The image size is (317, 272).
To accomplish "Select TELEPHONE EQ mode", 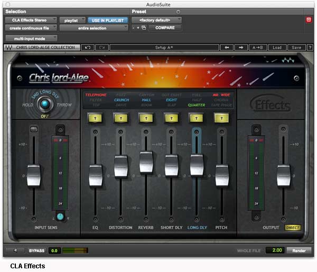I will tap(96, 95).
